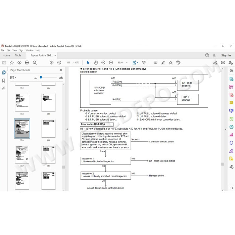Adjust the thumbnail size slider
The height and width of the screenshot is (235, 235).
pyautogui.click(x=41, y=77)
